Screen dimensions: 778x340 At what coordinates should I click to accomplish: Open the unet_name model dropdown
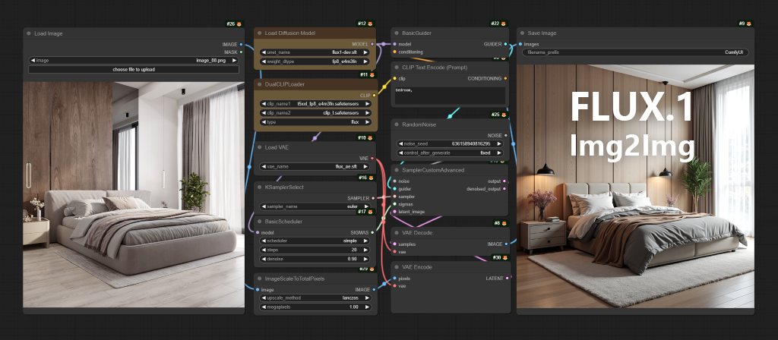pos(315,52)
